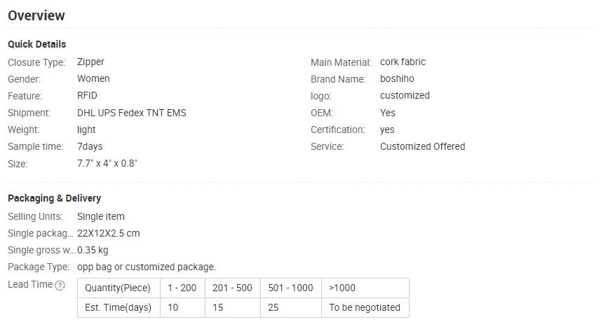
Task: Click the Customized Offered service value
Action: (422, 147)
